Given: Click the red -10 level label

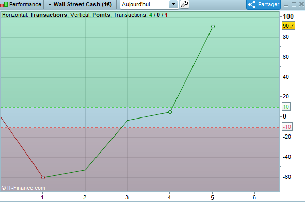Looking at the screenshot, I should click(287, 127).
